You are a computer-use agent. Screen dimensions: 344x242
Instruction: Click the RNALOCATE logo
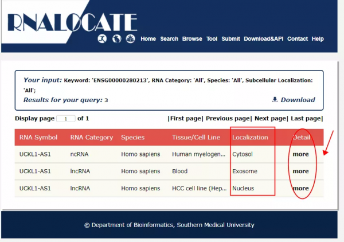click(x=72, y=22)
